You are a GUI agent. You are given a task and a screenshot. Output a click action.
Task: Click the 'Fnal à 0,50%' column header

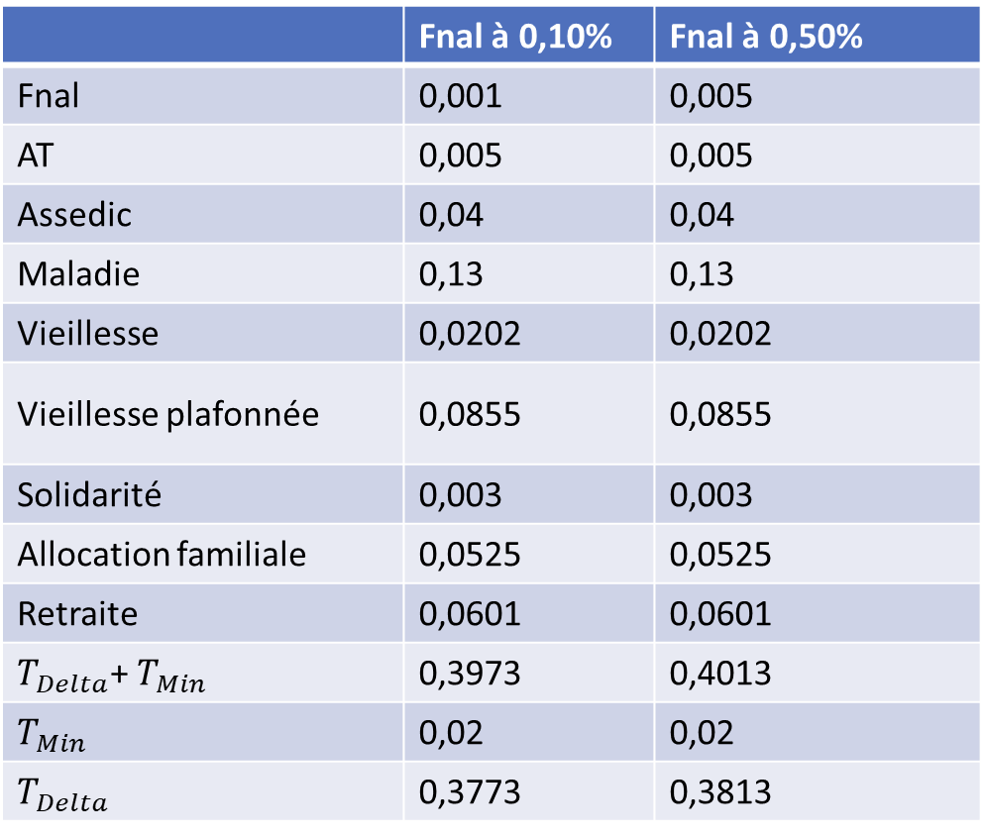[766, 37]
